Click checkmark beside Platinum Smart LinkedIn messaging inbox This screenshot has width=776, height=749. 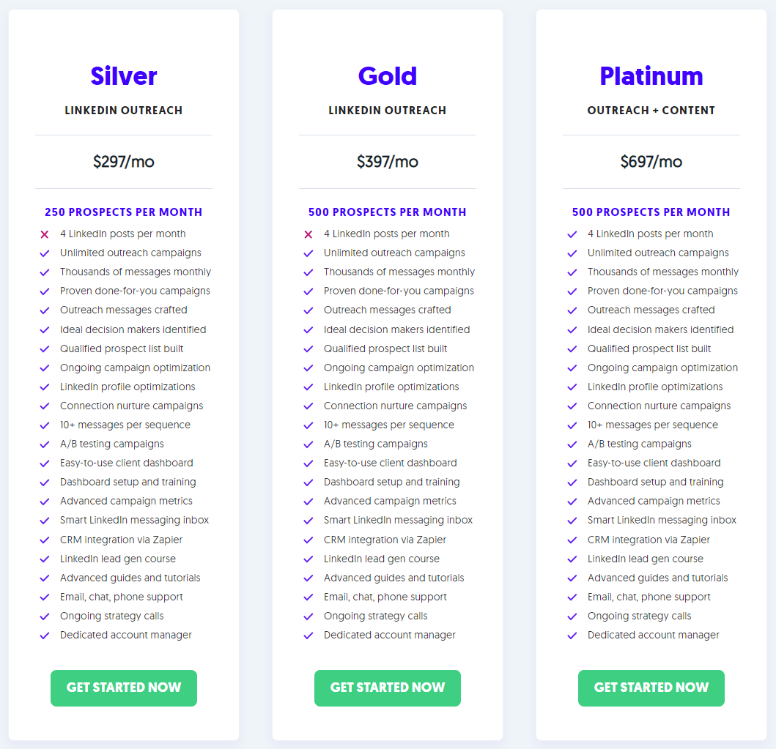[572, 521]
